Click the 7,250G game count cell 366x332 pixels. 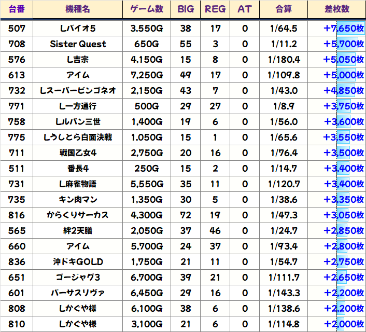coord(147,75)
